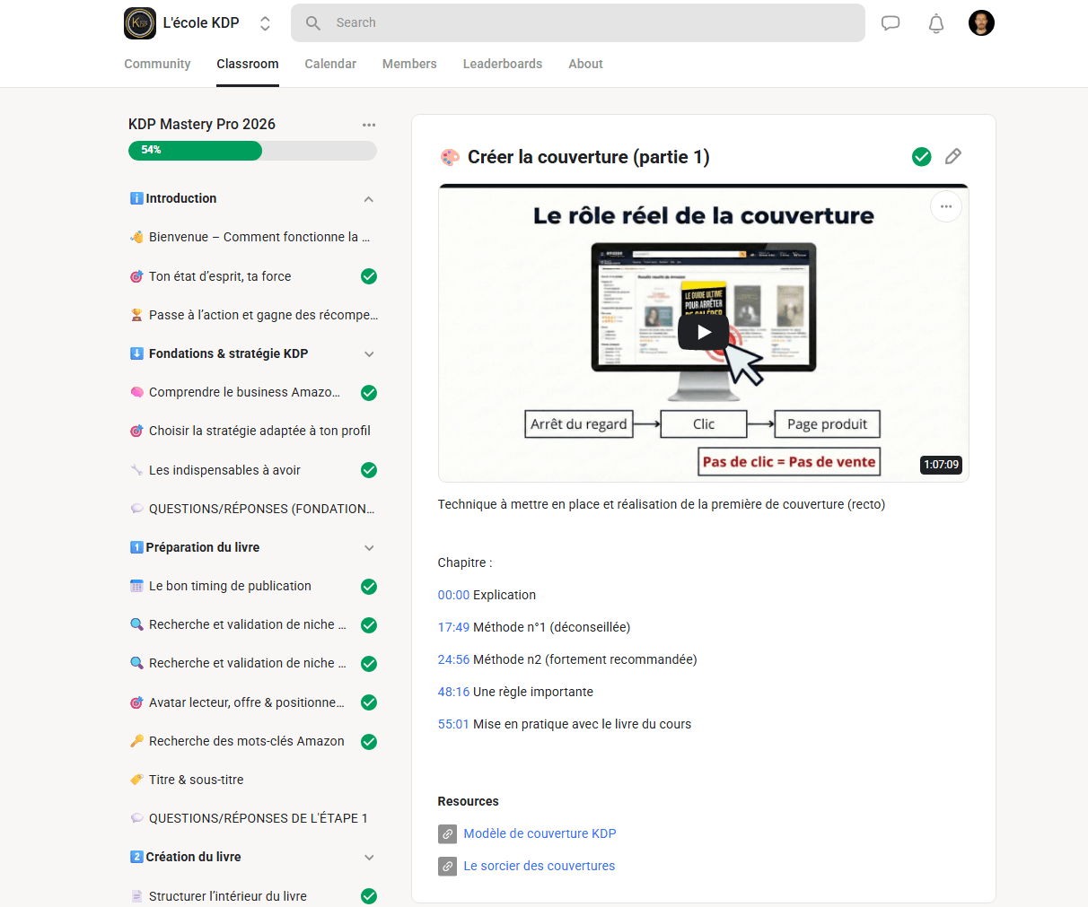The height and width of the screenshot is (907, 1088).
Task: Open QUESTIONS/RÉPONSES DE L'ÉTAPE 1
Action: point(258,818)
